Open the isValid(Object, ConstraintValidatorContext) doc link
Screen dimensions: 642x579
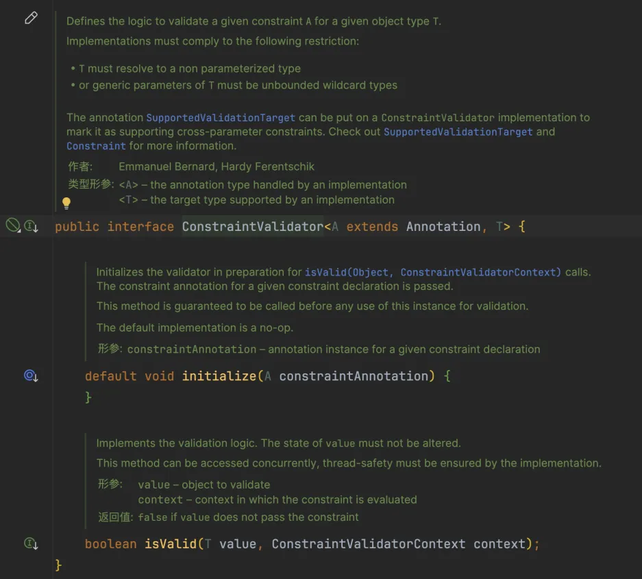pyautogui.click(x=433, y=272)
